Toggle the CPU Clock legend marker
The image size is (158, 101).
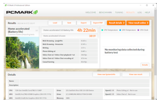tap(138, 30)
